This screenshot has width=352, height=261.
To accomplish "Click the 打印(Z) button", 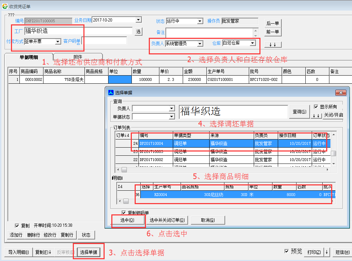I will click(x=314, y=252).
